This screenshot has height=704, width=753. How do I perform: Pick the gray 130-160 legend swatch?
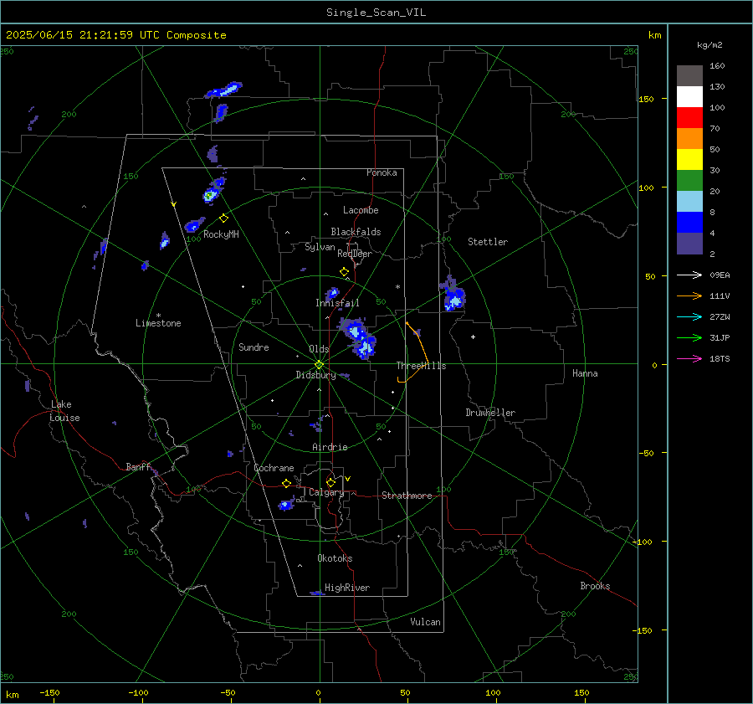click(689, 76)
